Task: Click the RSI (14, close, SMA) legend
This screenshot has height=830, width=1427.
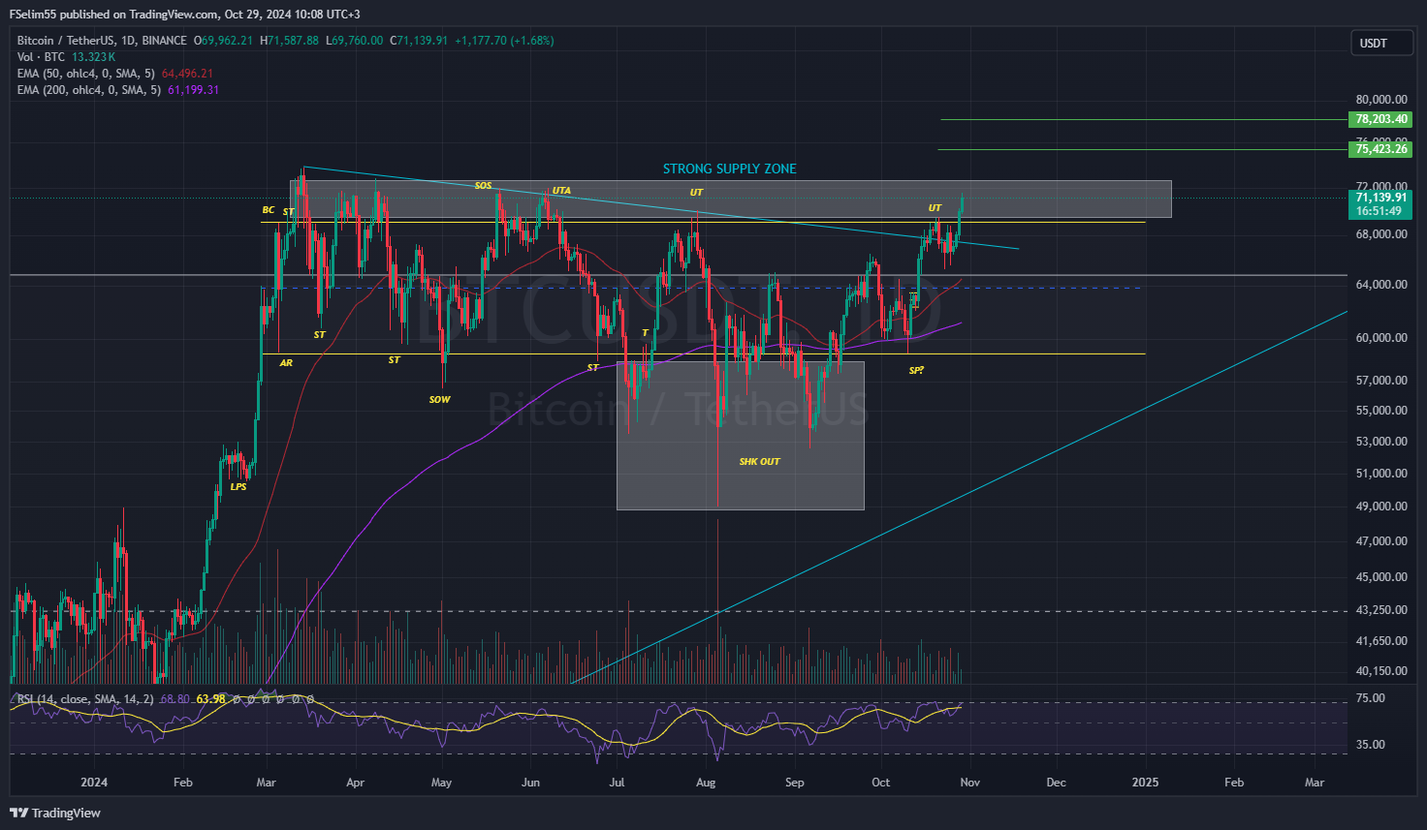Action: point(85,699)
